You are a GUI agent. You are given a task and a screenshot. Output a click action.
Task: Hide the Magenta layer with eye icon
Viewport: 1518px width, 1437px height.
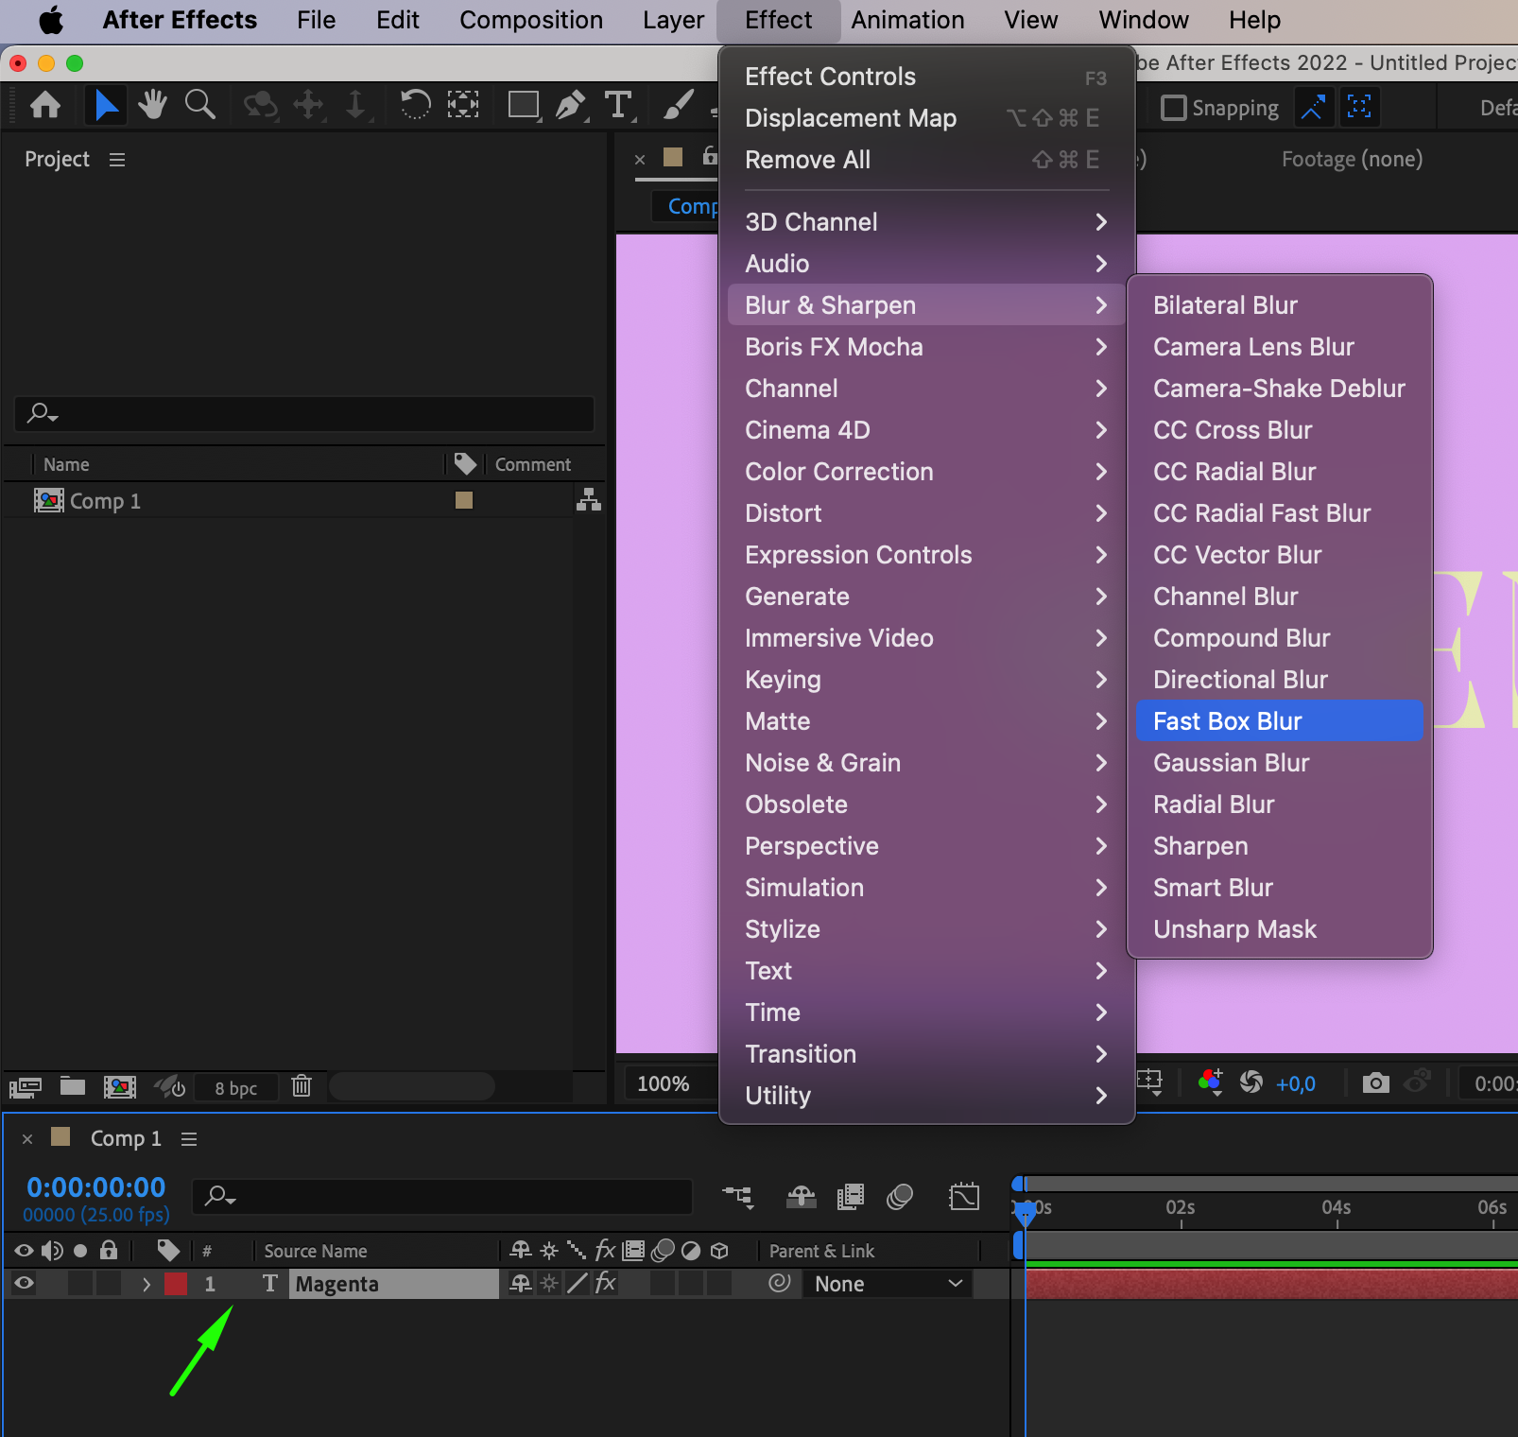[x=24, y=1283]
